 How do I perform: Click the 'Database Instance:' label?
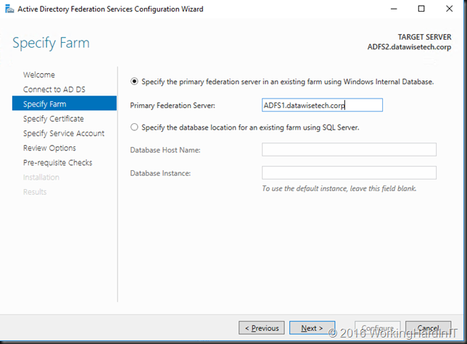160,173
